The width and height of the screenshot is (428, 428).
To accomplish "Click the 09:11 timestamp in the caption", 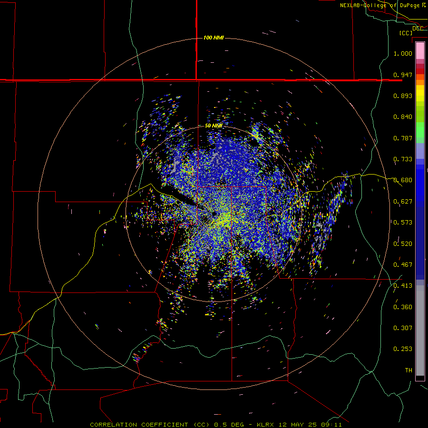I will [331, 425].
